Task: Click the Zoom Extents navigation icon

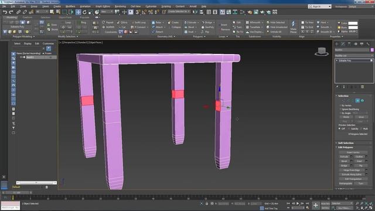Action: pyautogui.click(x=366, y=203)
